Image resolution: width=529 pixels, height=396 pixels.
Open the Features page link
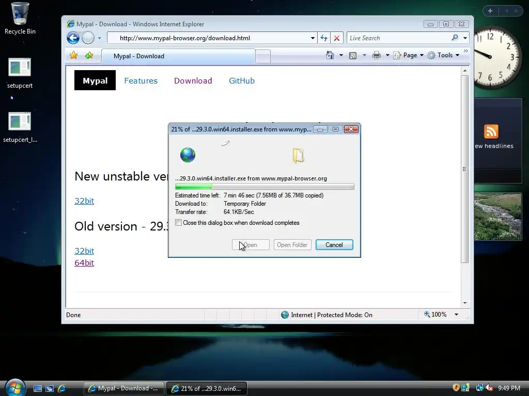click(141, 81)
